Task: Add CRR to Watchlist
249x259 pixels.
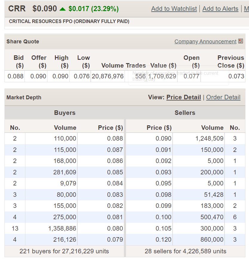Action: pyautogui.click(x=174, y=9)
